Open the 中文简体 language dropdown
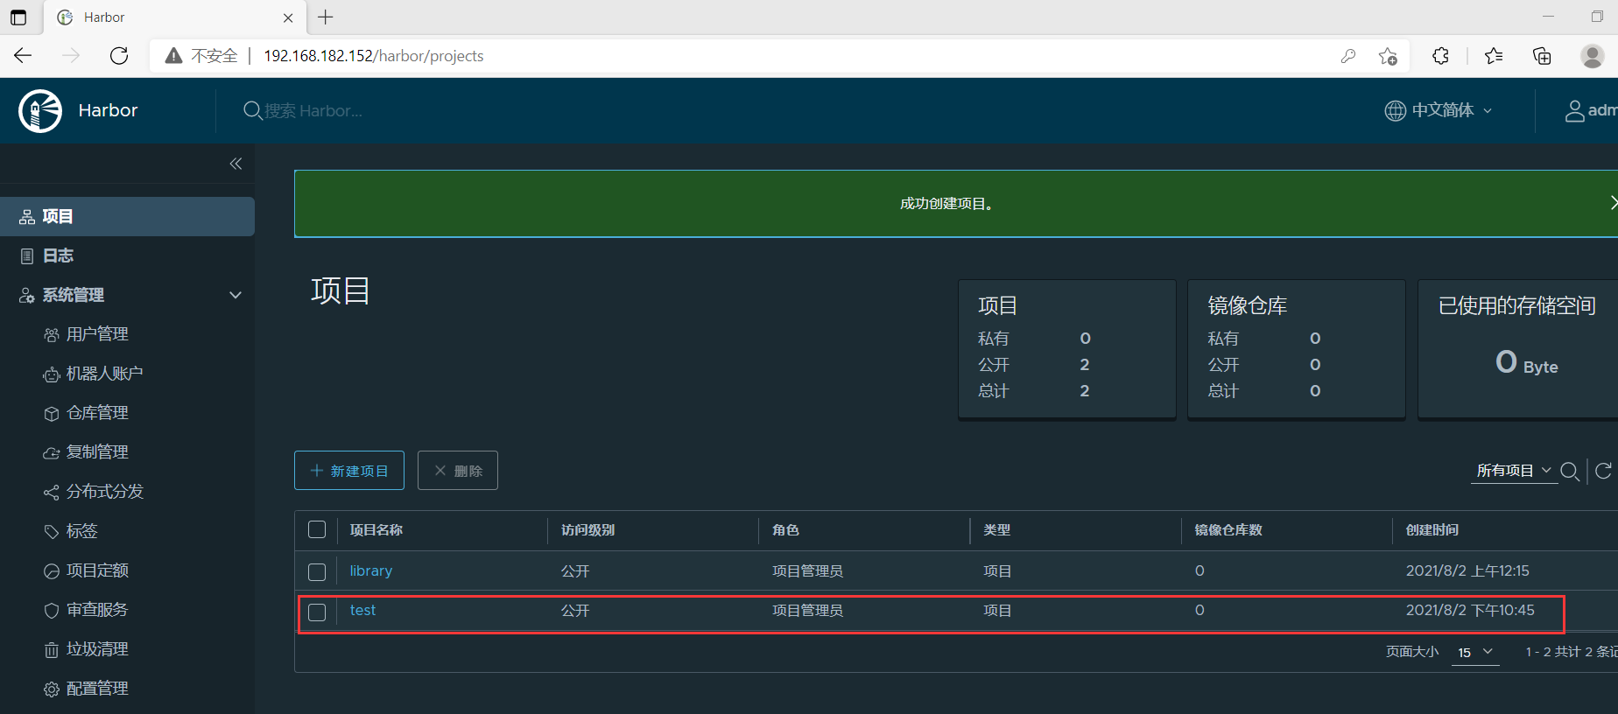This screenshot has width=1618, height=714. tap(1439, 110)
